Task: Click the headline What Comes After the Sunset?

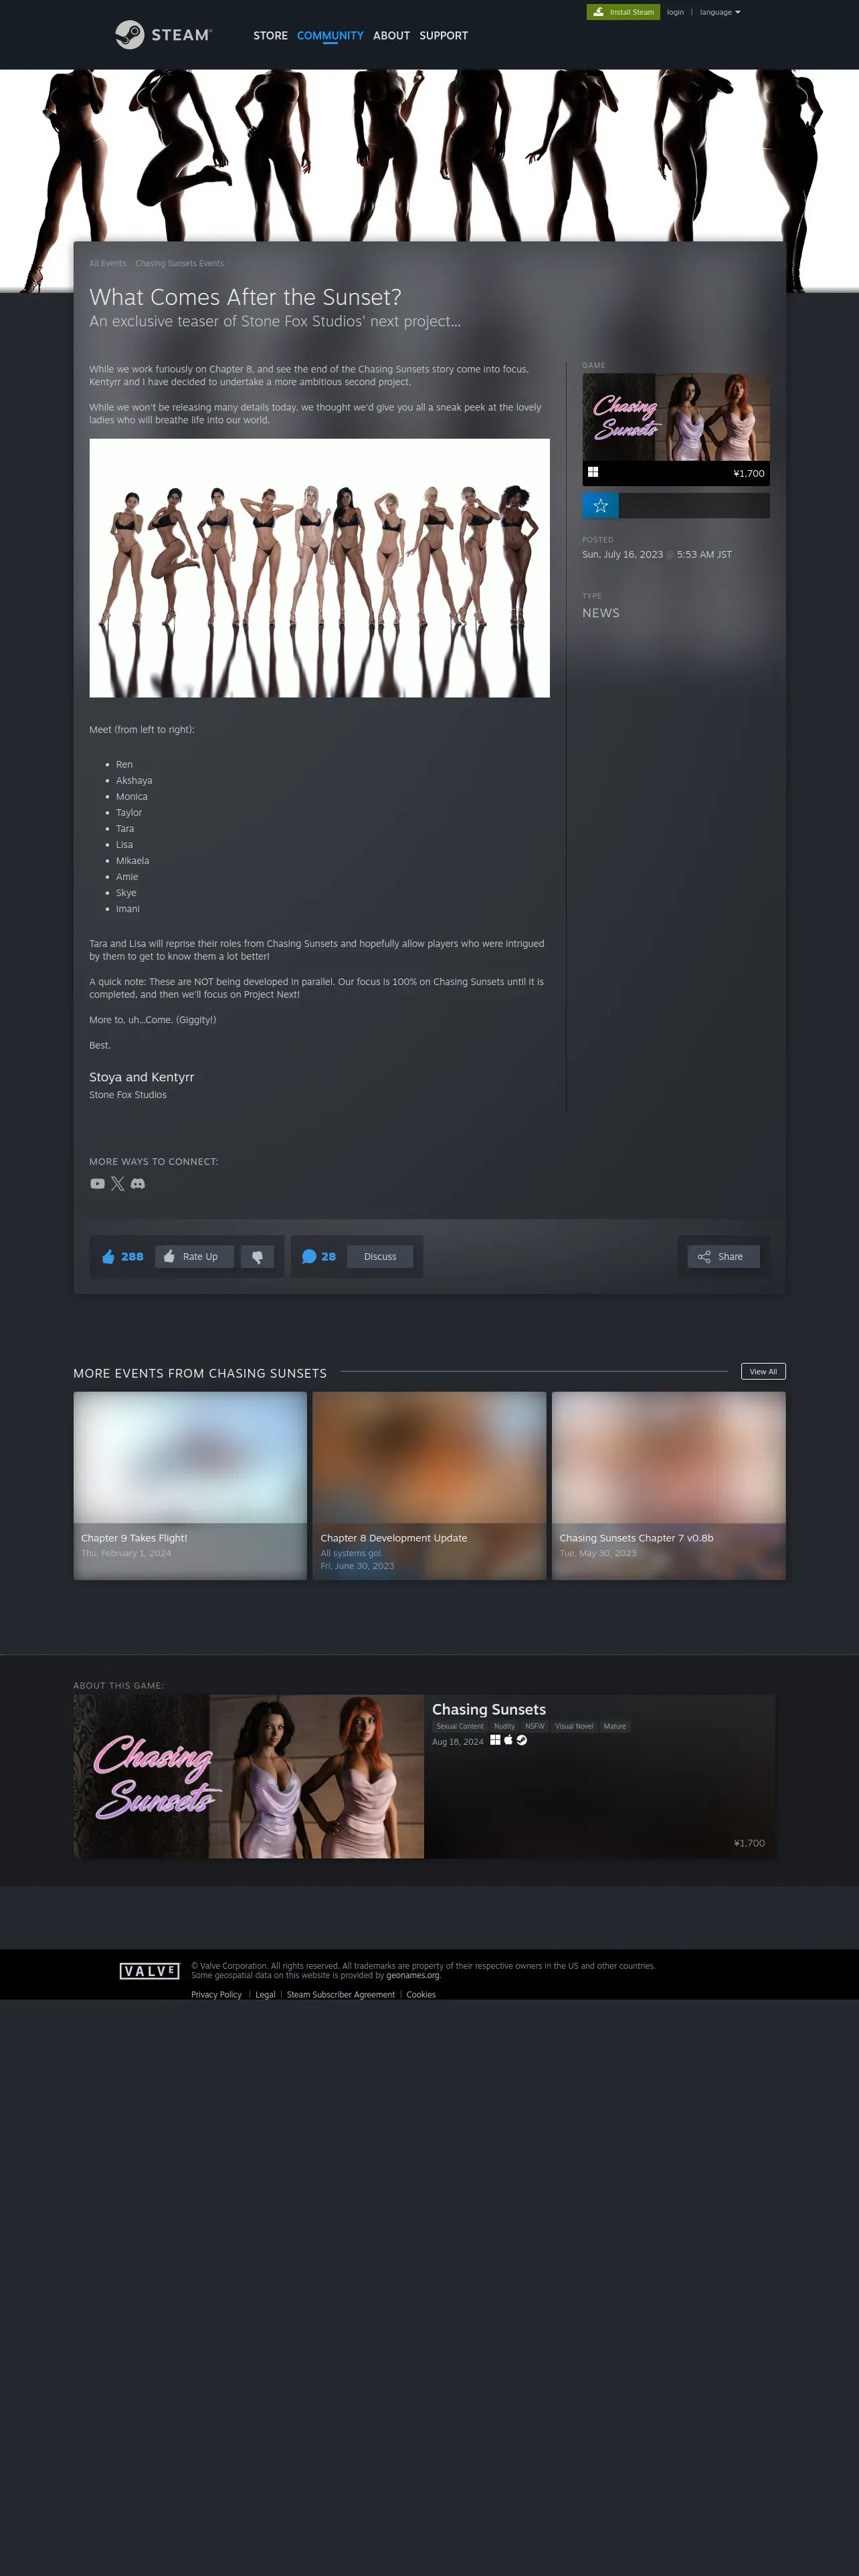Action: tap(245, 297)
